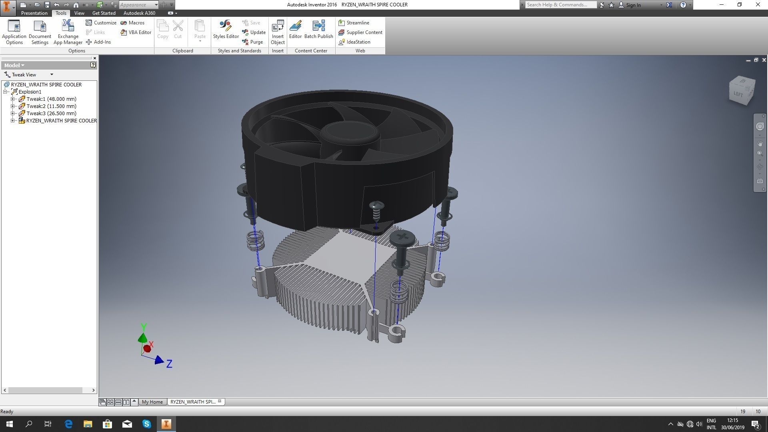Click the Communication Center satellite icon
This screenshot has width=768, height=432.
(602, 5)
